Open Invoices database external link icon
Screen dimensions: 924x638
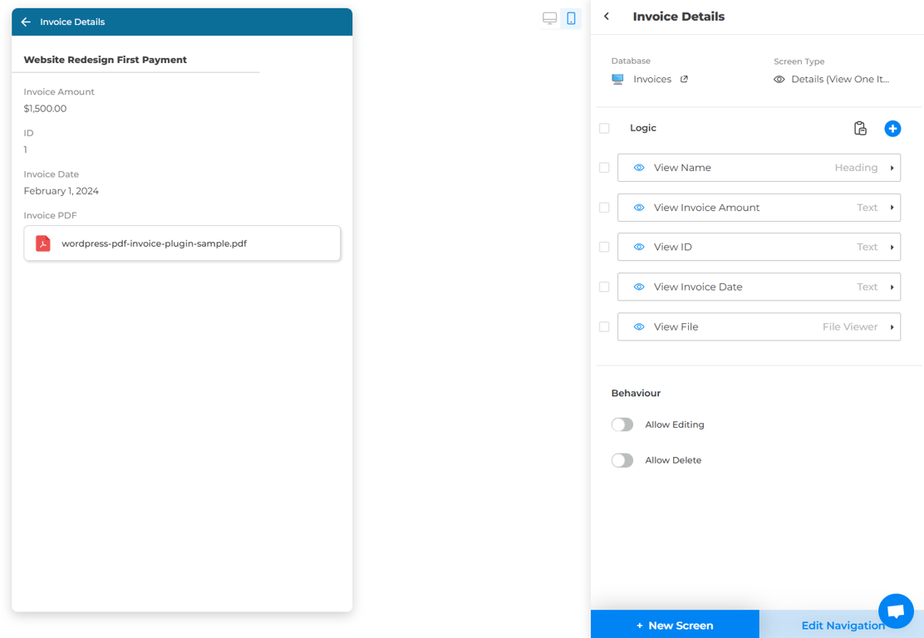[x=684, y=80]
